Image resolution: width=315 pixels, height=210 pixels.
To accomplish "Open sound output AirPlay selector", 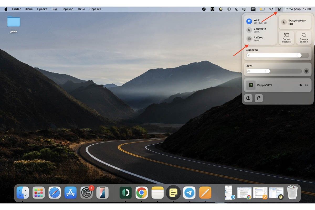I will click(306, 71).
